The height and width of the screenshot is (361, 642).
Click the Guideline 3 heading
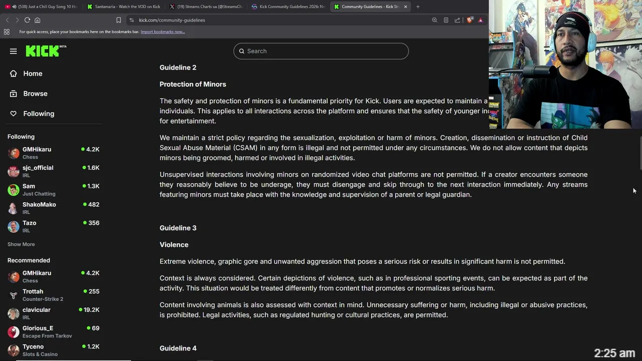pos(178,228)
